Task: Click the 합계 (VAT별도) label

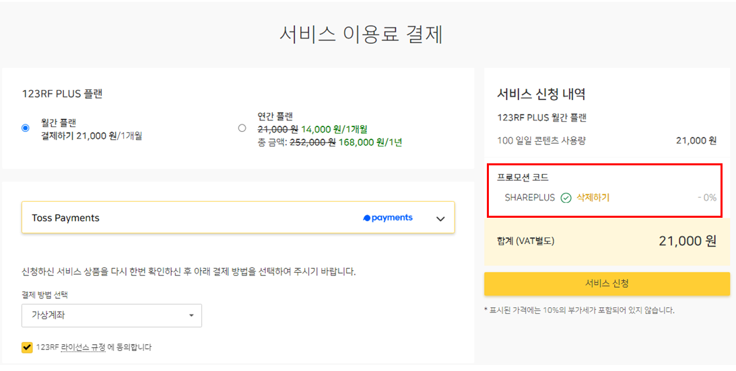Action: click(x=526, y=241)
